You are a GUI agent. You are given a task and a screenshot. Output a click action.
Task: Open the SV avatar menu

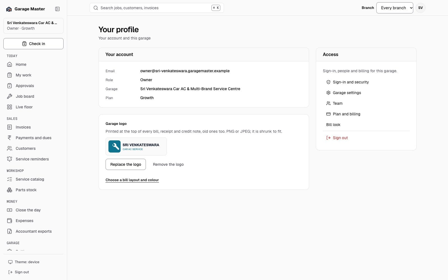[x=420, y=8]
